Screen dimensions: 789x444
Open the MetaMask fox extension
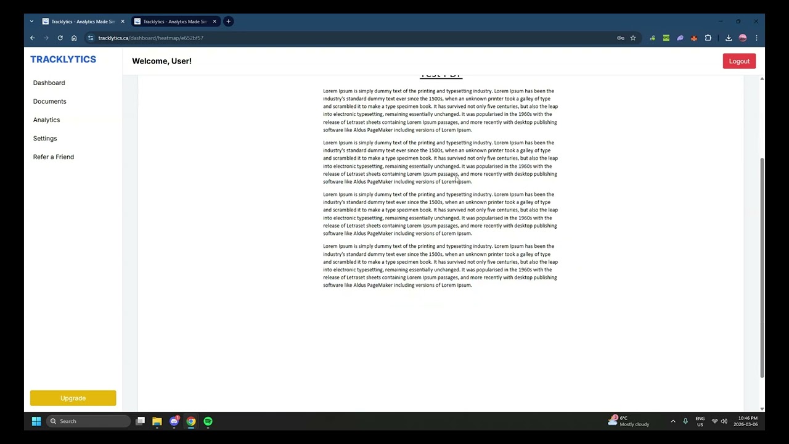[x=694, y=38]
